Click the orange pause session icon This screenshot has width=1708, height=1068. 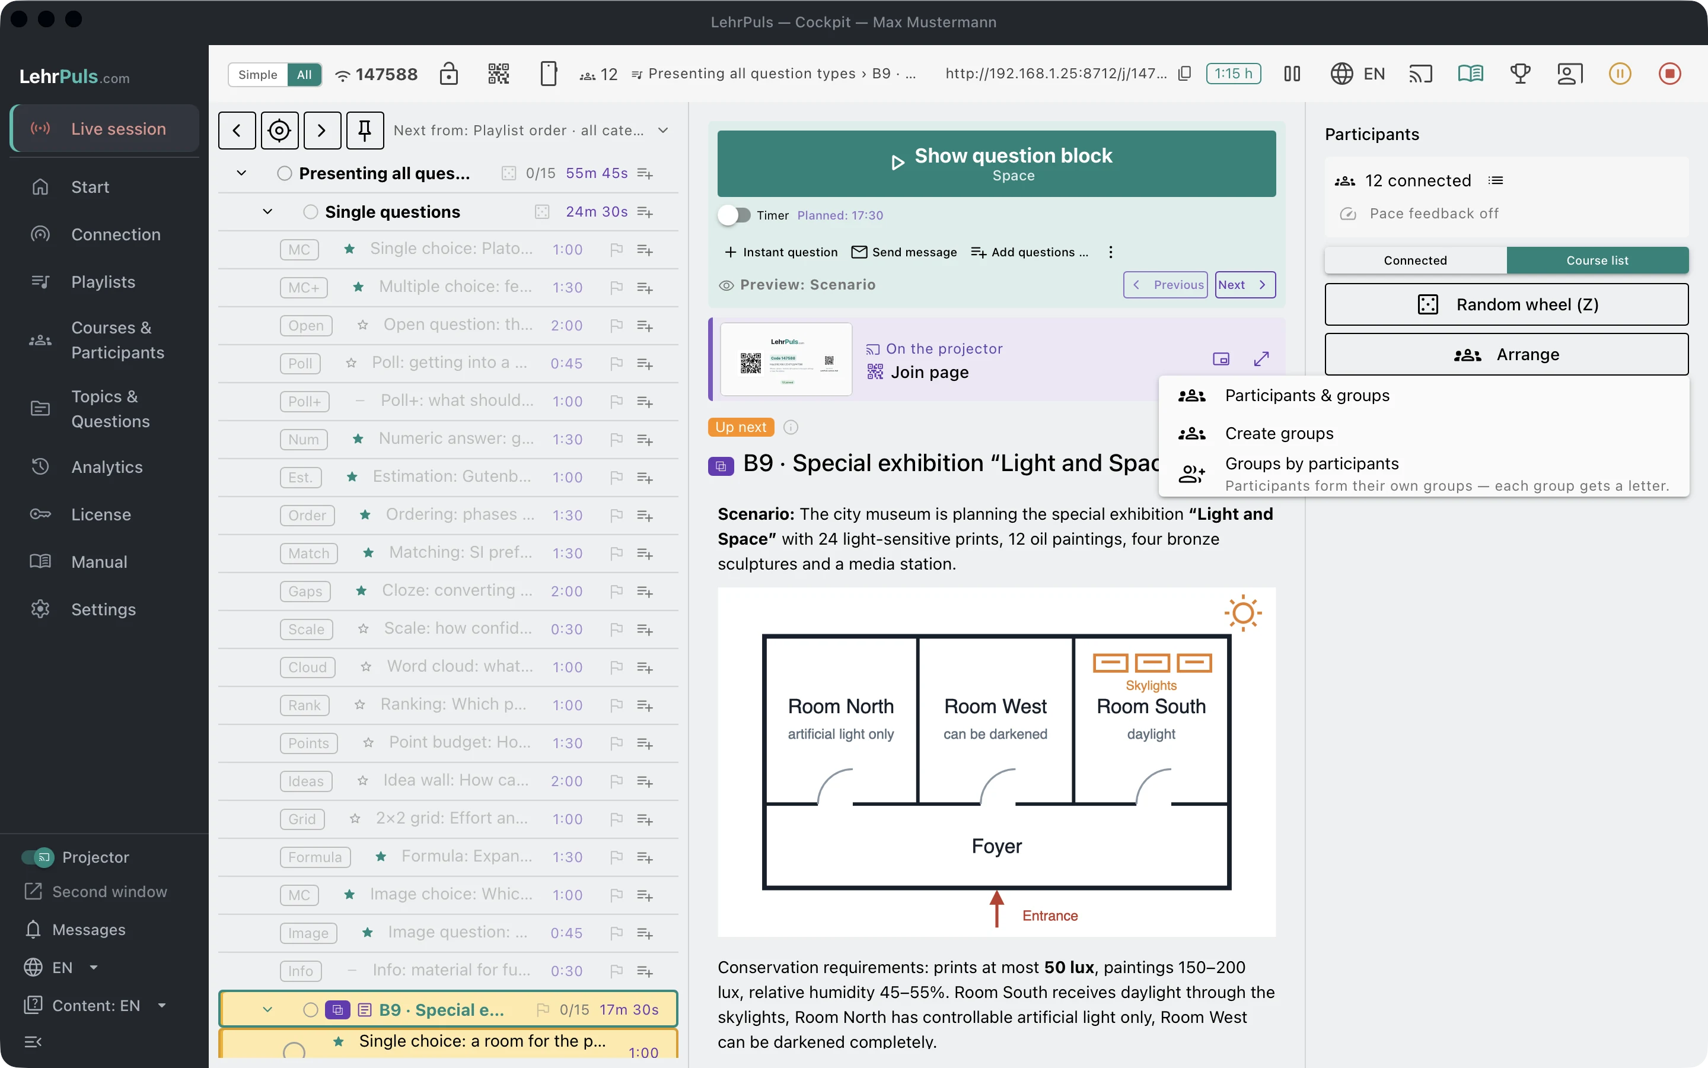pos(1620,74)
